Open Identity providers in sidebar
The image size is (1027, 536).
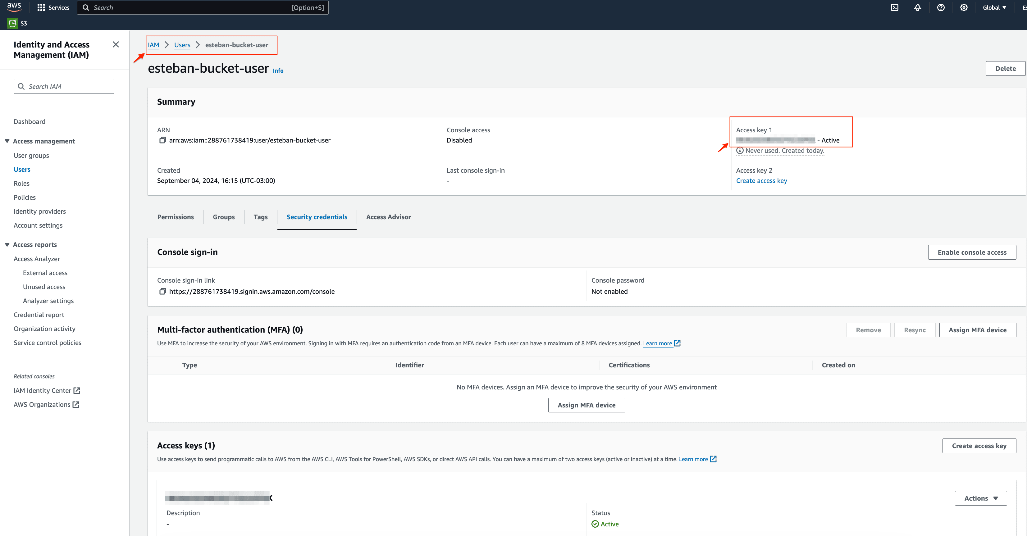point(39,211)
